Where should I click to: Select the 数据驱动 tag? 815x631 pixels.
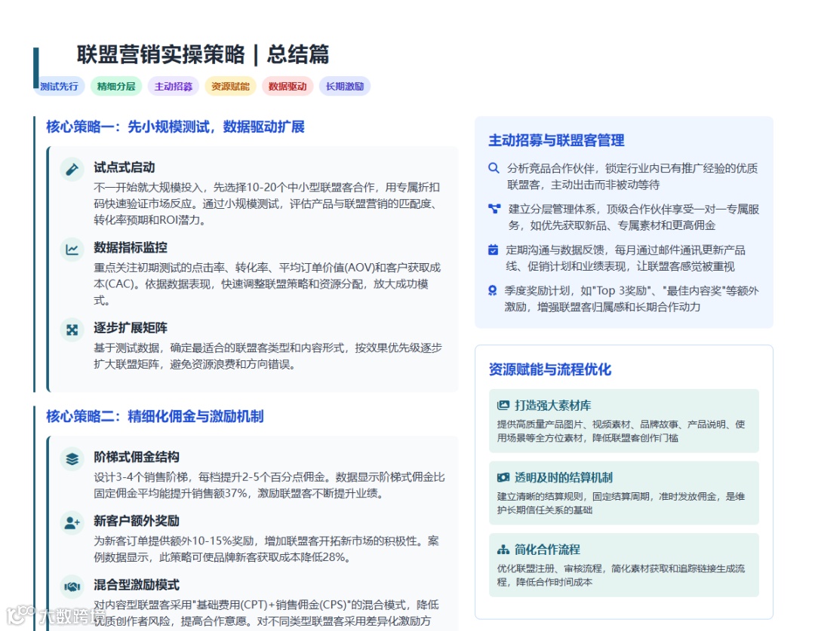(x=288, y=86)
